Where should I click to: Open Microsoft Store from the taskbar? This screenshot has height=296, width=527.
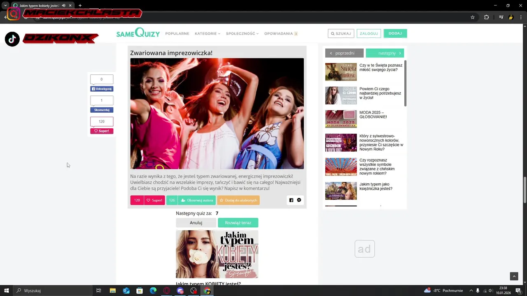pyautogui.click(x=140, y=291)
